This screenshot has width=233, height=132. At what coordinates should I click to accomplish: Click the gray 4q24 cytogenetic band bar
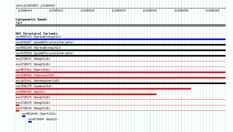[120, 25]
